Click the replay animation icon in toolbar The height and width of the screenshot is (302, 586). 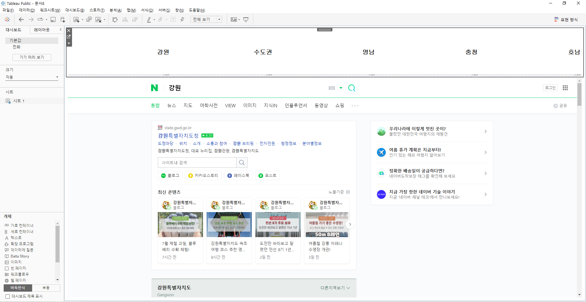[40, 20]
